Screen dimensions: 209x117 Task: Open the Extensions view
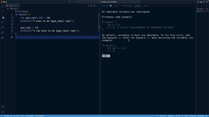click(x=3, y=27)
